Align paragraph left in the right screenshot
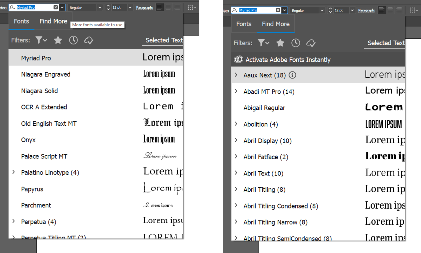 [382, 10]
